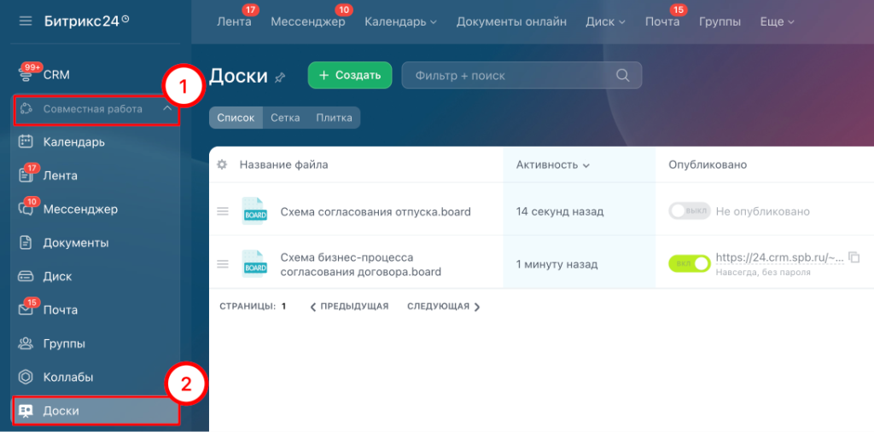Disable publishing for согласования договора.board
The image size is (874, 432).
[x=690, y=263]
